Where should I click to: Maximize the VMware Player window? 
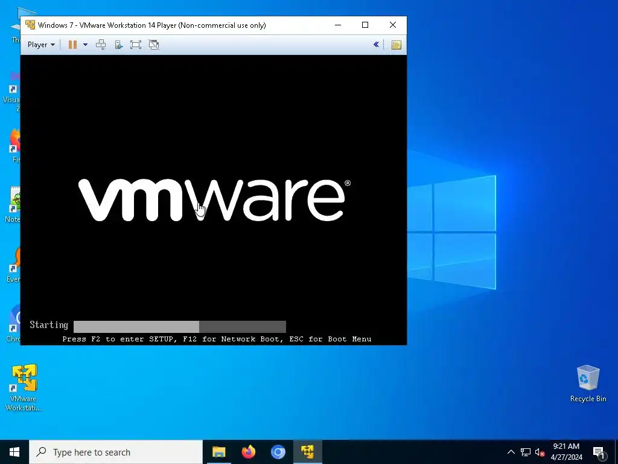click(x=365, y=25)
